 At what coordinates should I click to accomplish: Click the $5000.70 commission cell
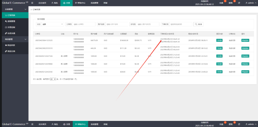tap(138, 40)
